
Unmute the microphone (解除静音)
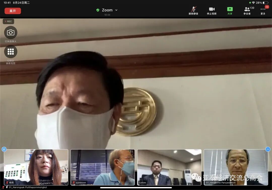193,11
